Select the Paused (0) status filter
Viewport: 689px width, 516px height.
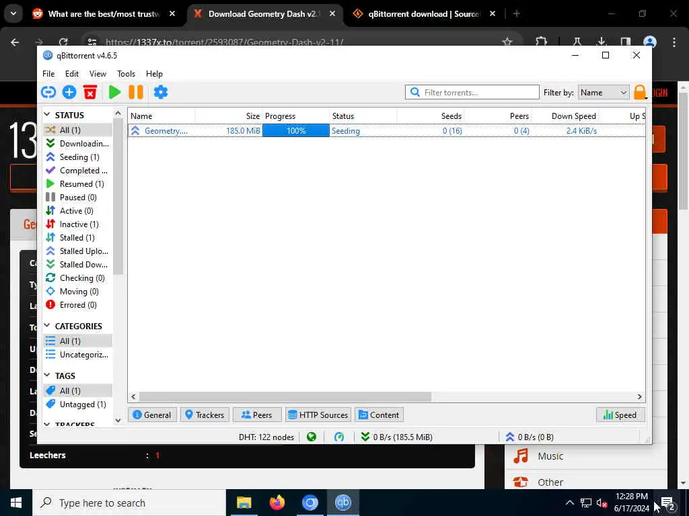pos(78,198)
